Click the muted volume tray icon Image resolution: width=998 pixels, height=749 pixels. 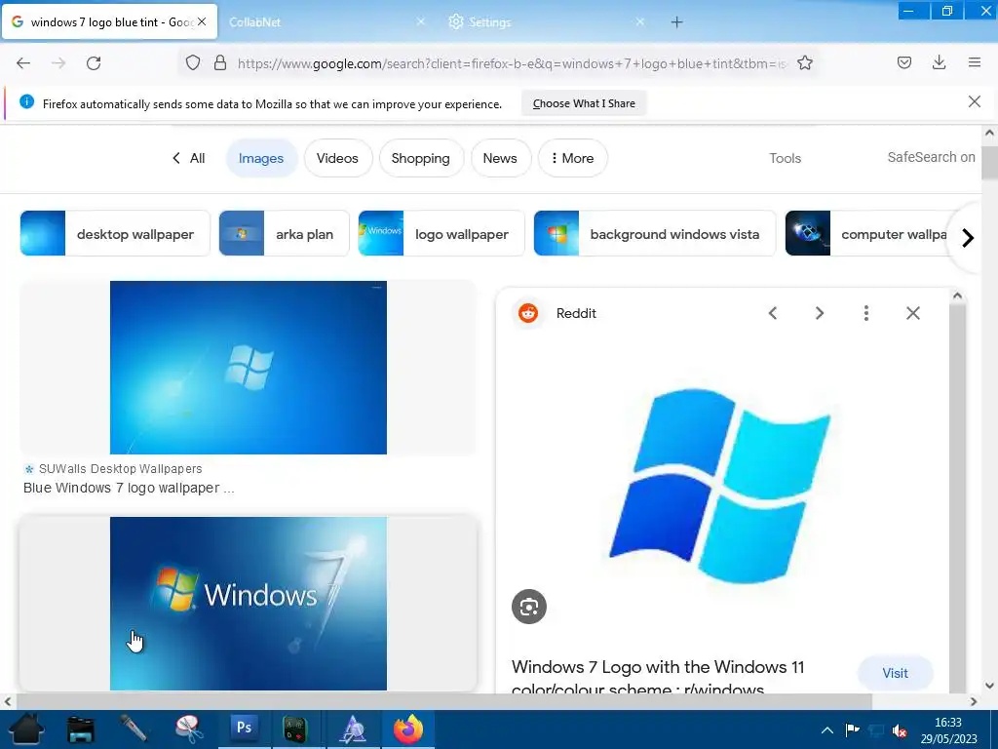pos(900,729)
